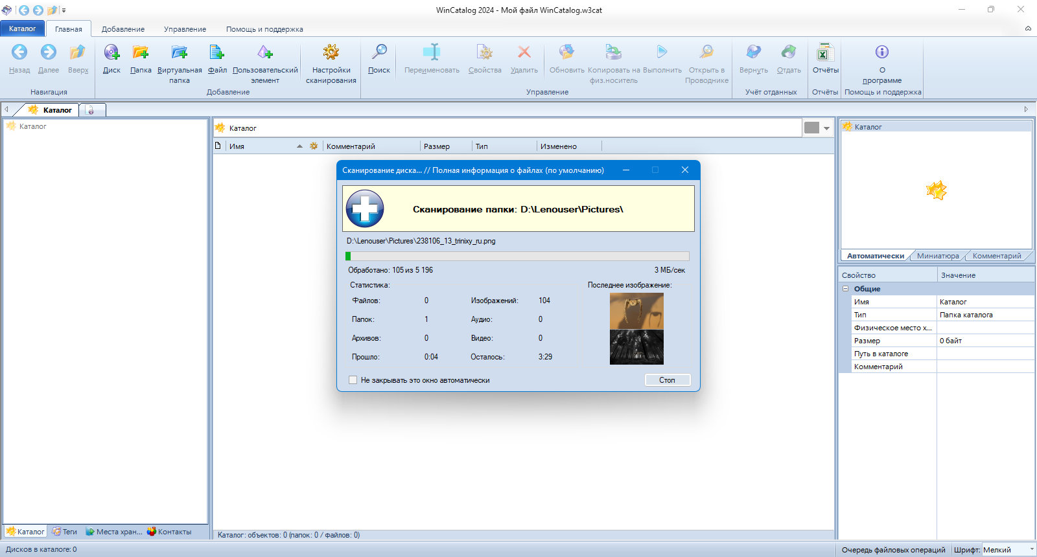Click Очередь файловых операций in status bar
Image resolution: width=1037 pixels, height=557 pixels.
click(x=893, y=550)
